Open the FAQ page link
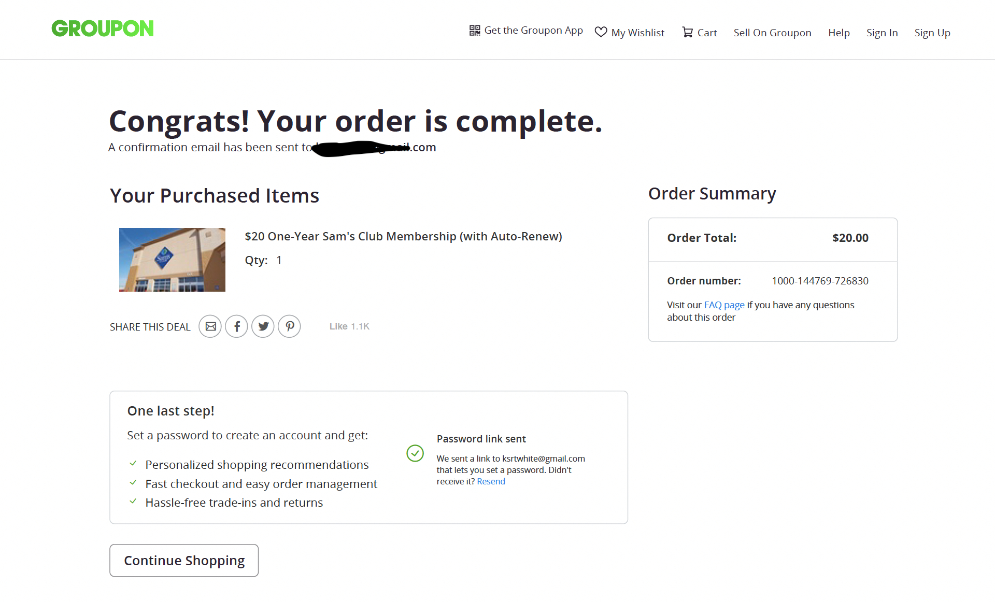Viewport: 995px width, 602px height. 724,305
